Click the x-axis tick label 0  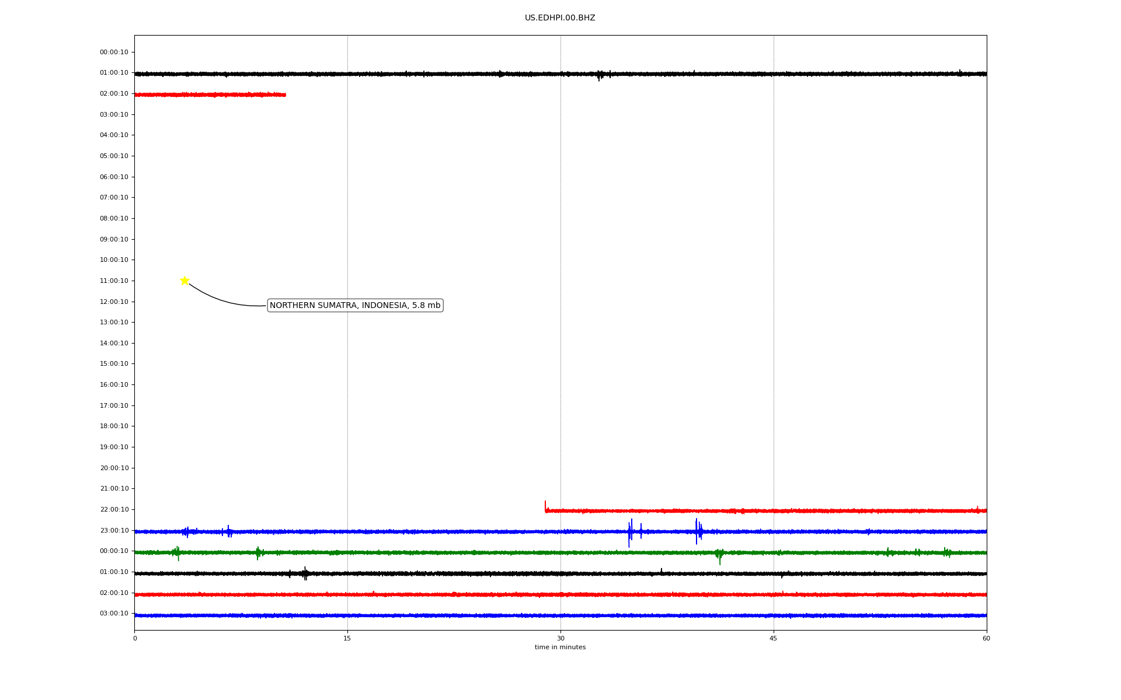click(135, 639)
